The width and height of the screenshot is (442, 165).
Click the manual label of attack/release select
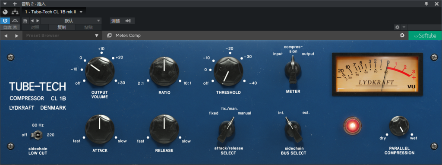click(244, 113)
